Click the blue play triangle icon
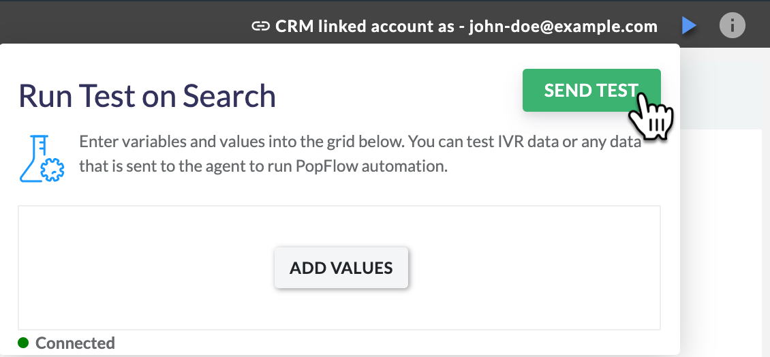 pyautogui.click(x=690, y=25)
